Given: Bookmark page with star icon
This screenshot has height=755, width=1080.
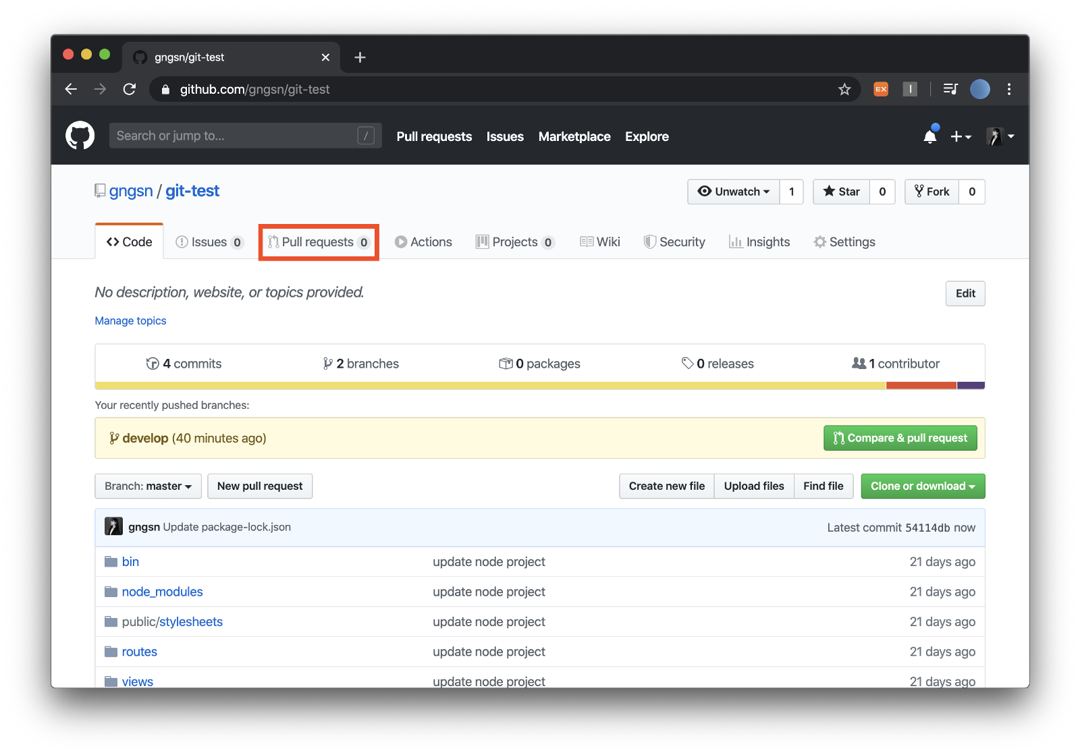Looking at the screenshot, I should point(844,89).
